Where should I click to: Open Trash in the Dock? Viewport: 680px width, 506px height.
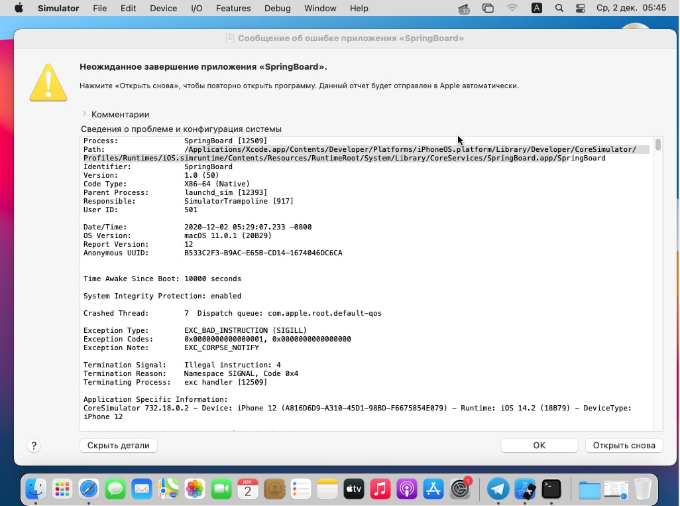[643, 489]
